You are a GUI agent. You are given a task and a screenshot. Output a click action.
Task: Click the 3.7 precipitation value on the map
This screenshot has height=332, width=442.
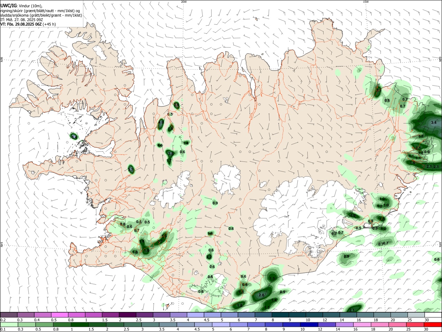[131, 169]
